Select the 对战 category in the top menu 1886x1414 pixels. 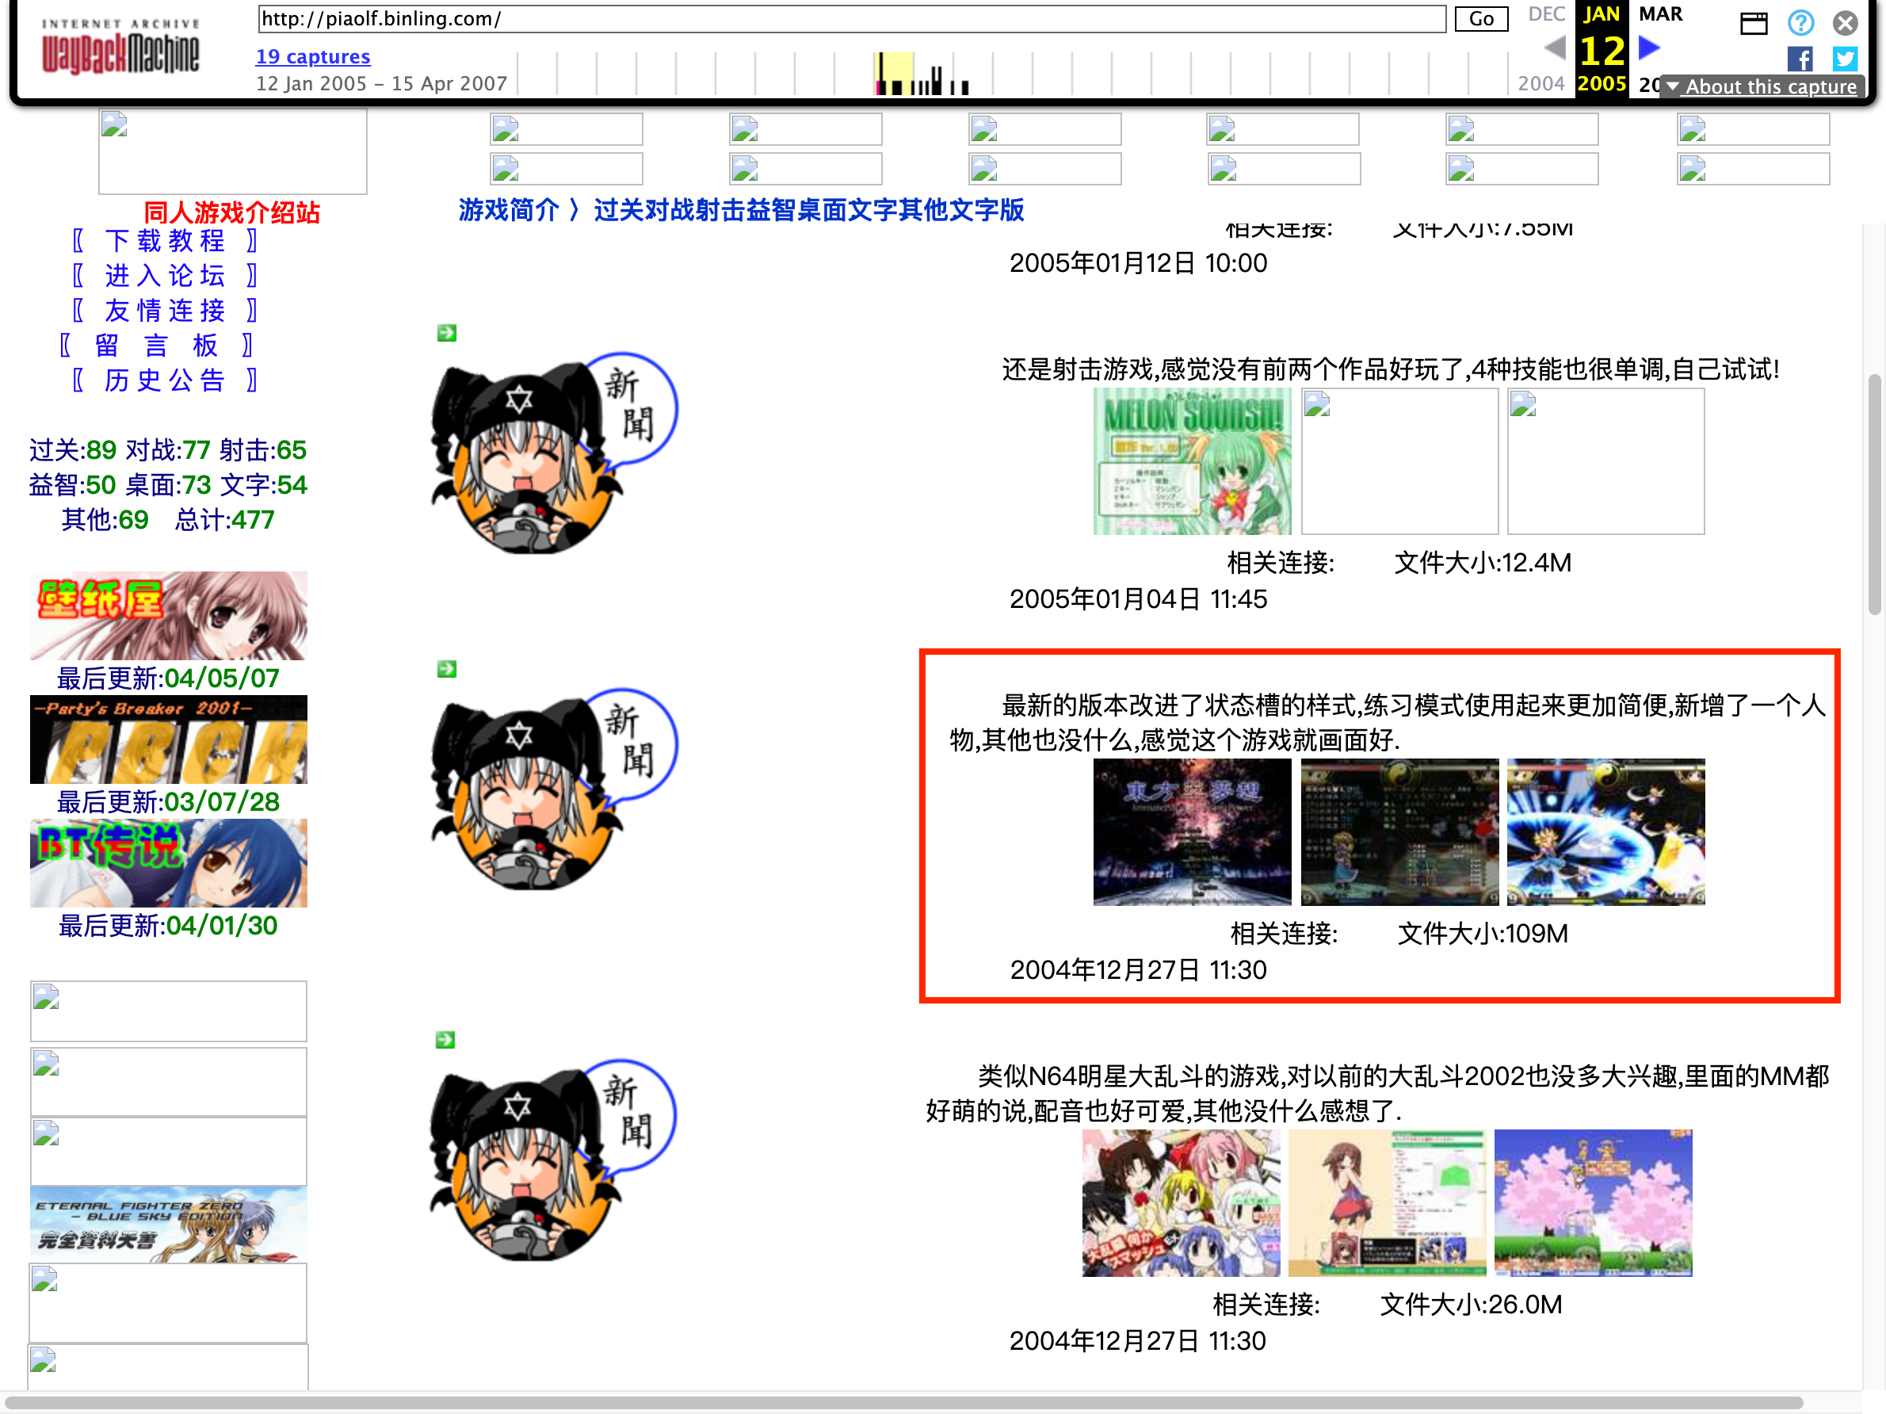tap(670, 210)
